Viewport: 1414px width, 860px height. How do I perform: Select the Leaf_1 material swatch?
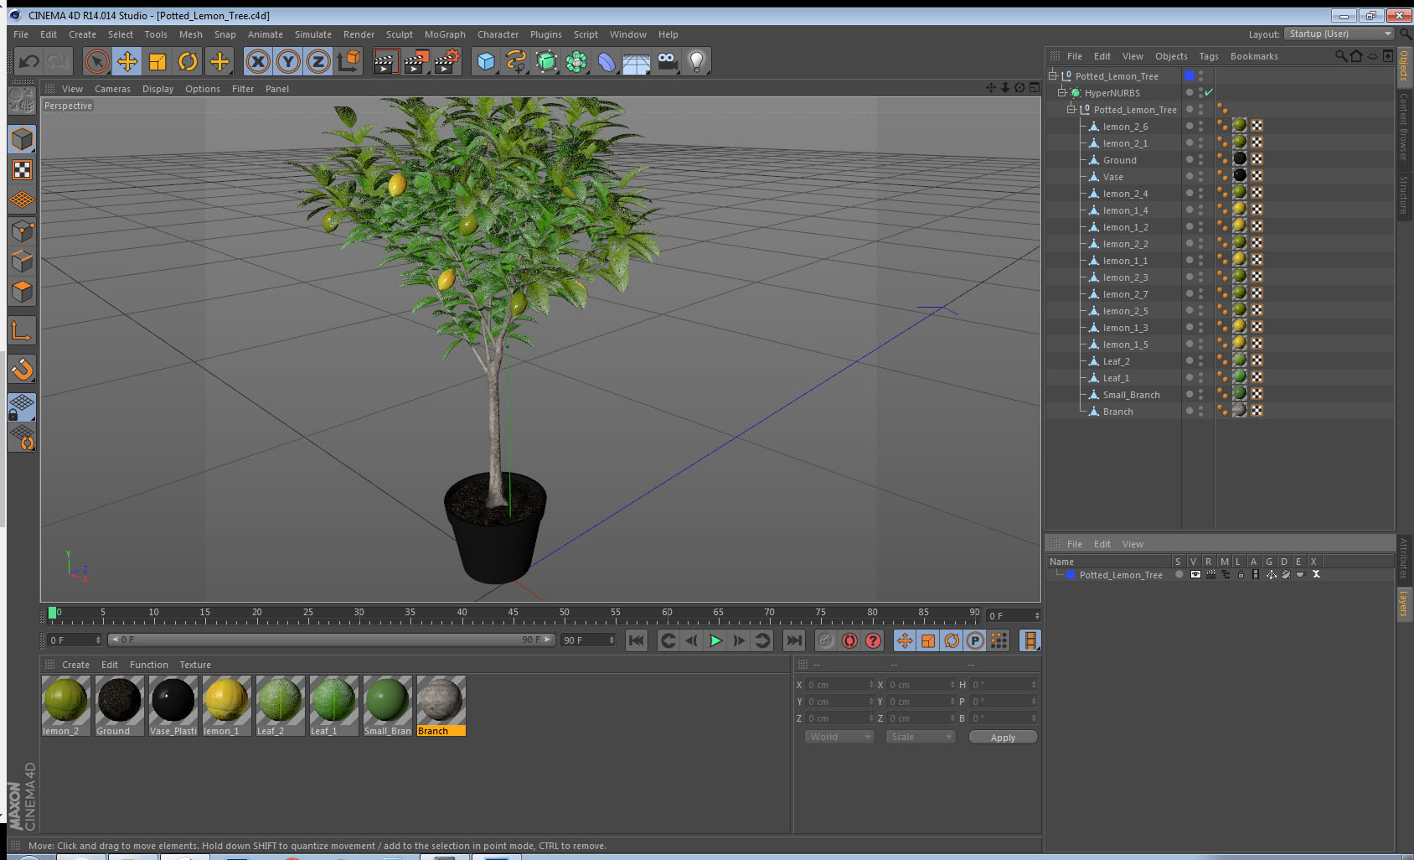pyautogui.click(x=334, y=706)
